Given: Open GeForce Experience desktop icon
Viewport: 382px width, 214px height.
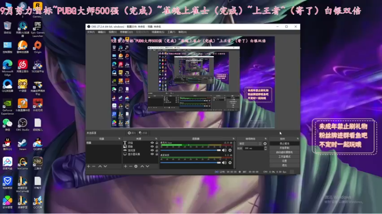Looking at the screenshot, I should (7, 107).
